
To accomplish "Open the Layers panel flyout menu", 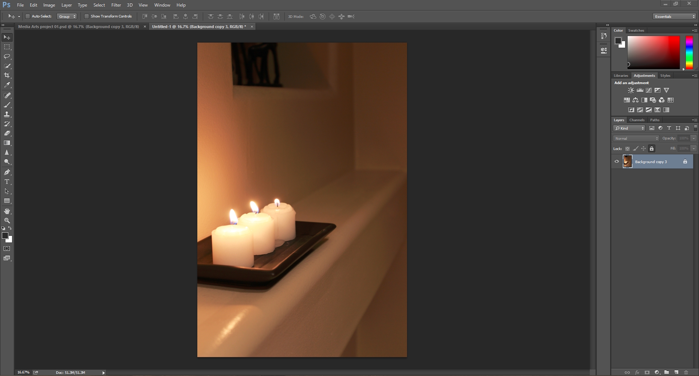I will pos(695,120).
